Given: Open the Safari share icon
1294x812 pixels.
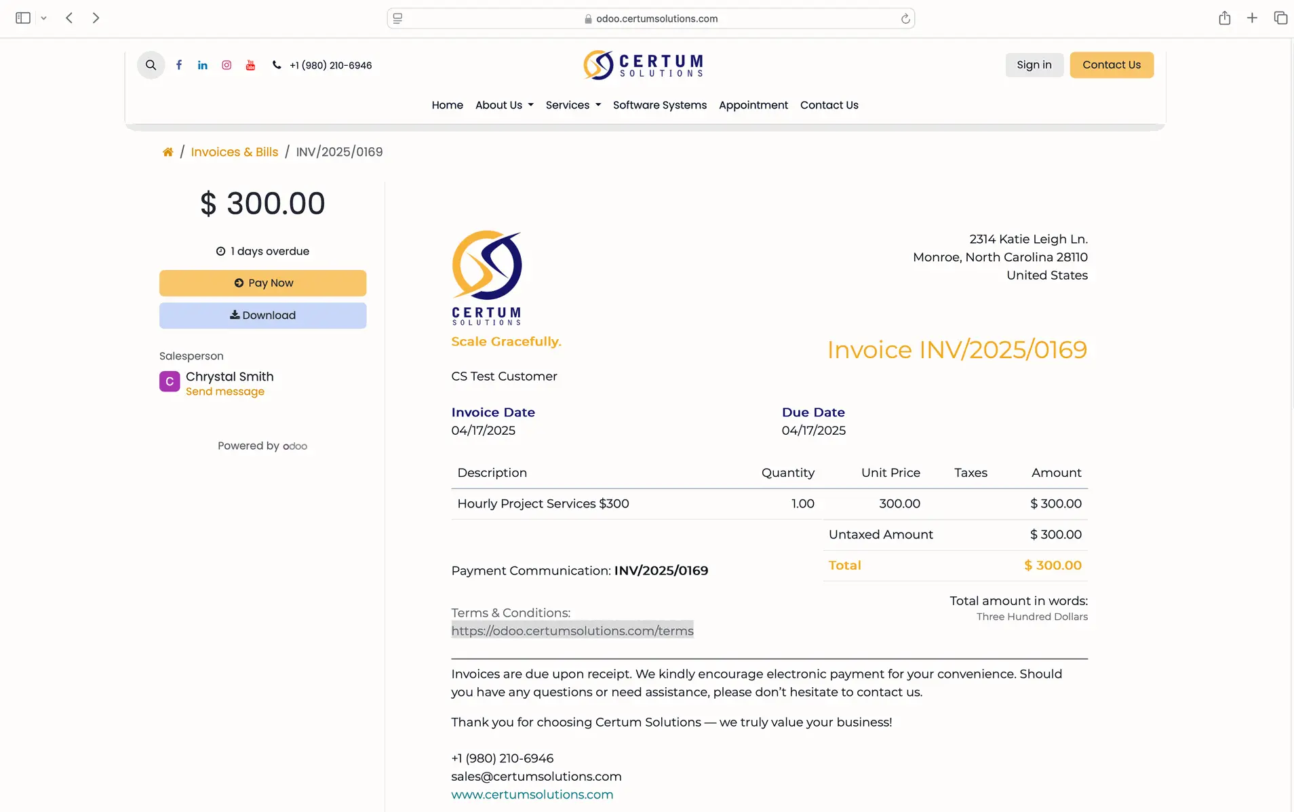Looking at the screenshot, I should tap(1224, 18).
